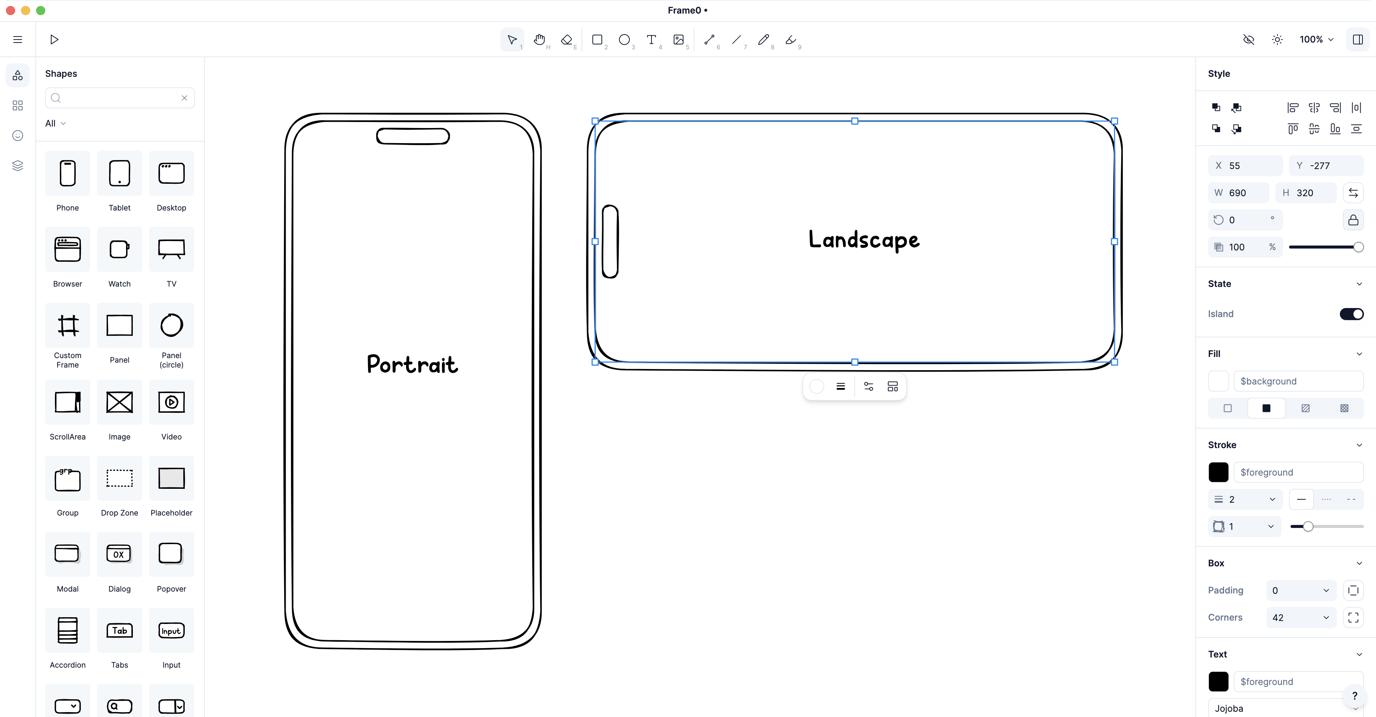
Task: Select the Freehand pencil tool
Action: tap(763, 40)
